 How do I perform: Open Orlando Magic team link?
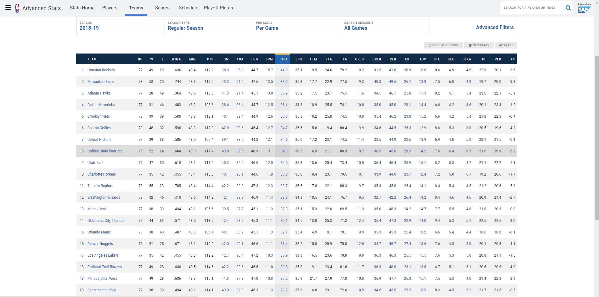[99, 232]
